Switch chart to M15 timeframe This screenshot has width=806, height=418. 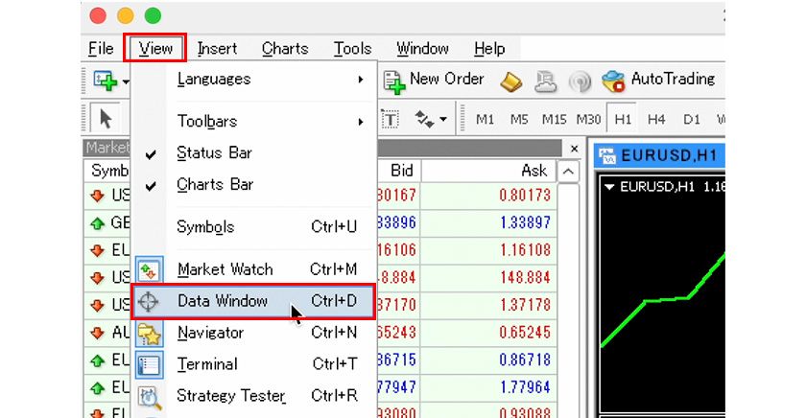pyautogui.click(x=554, y=120)
